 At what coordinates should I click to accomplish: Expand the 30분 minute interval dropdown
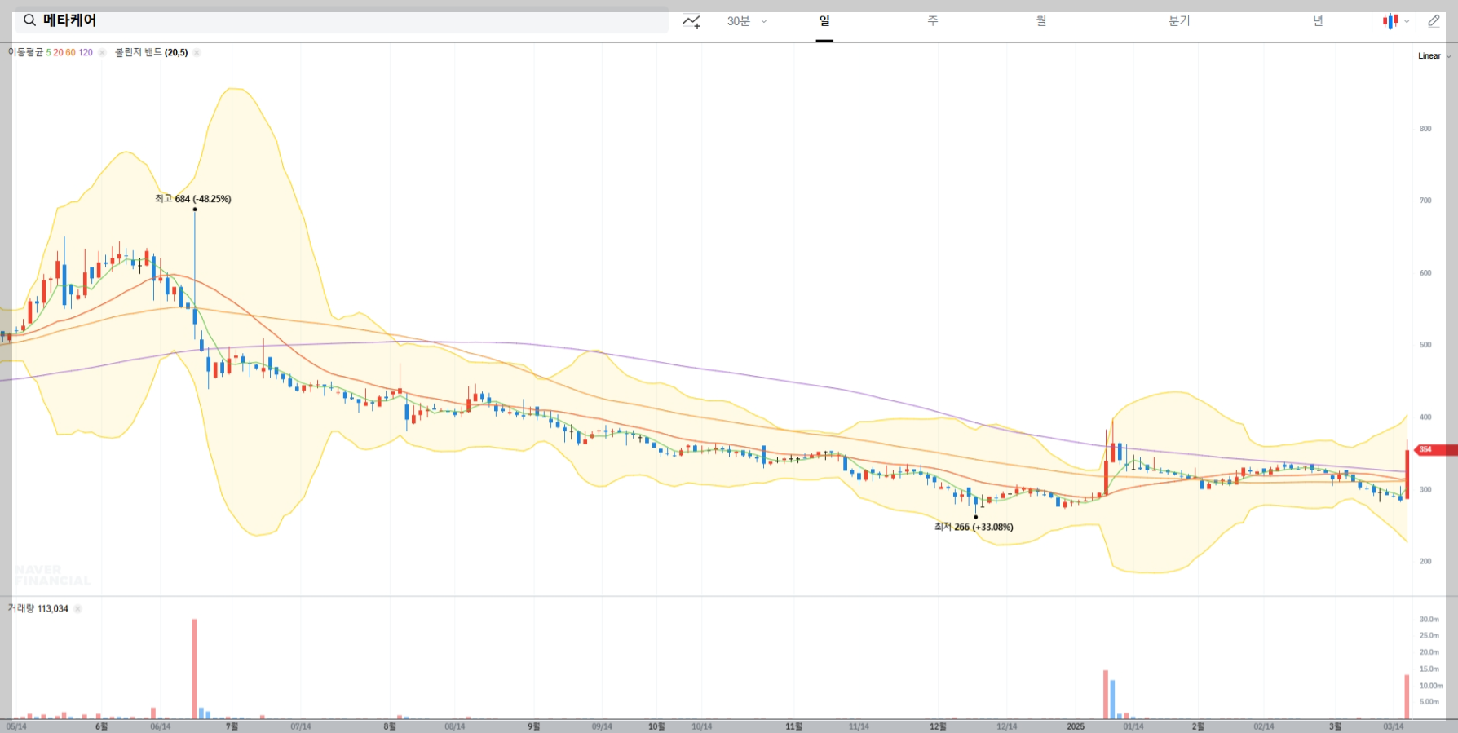pyautogui.click(x=747, y=21)
